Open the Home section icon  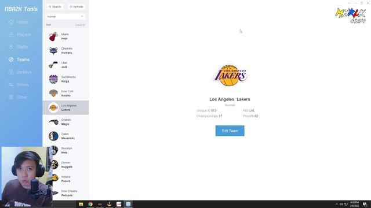11,22
